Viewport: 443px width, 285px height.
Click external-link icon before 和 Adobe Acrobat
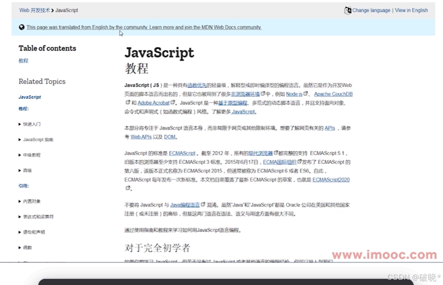click(128, 102)
